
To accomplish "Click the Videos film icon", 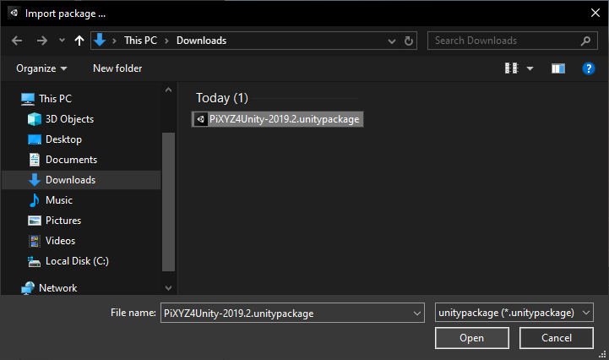I will point(34,241).
